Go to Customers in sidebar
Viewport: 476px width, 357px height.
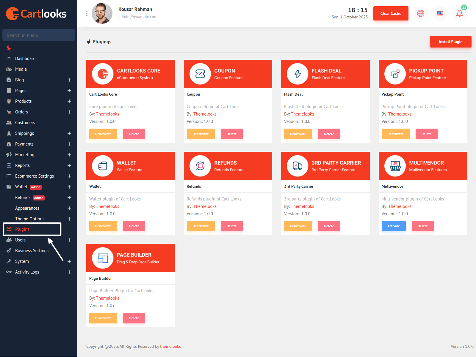[25, 123]
